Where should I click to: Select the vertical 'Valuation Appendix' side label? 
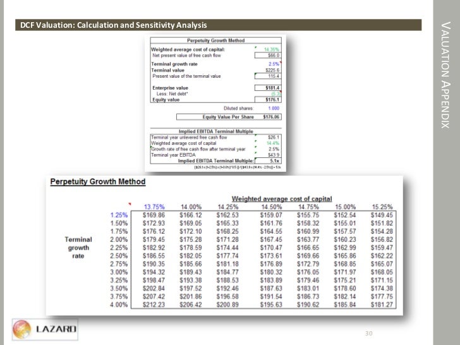[444, 75]
